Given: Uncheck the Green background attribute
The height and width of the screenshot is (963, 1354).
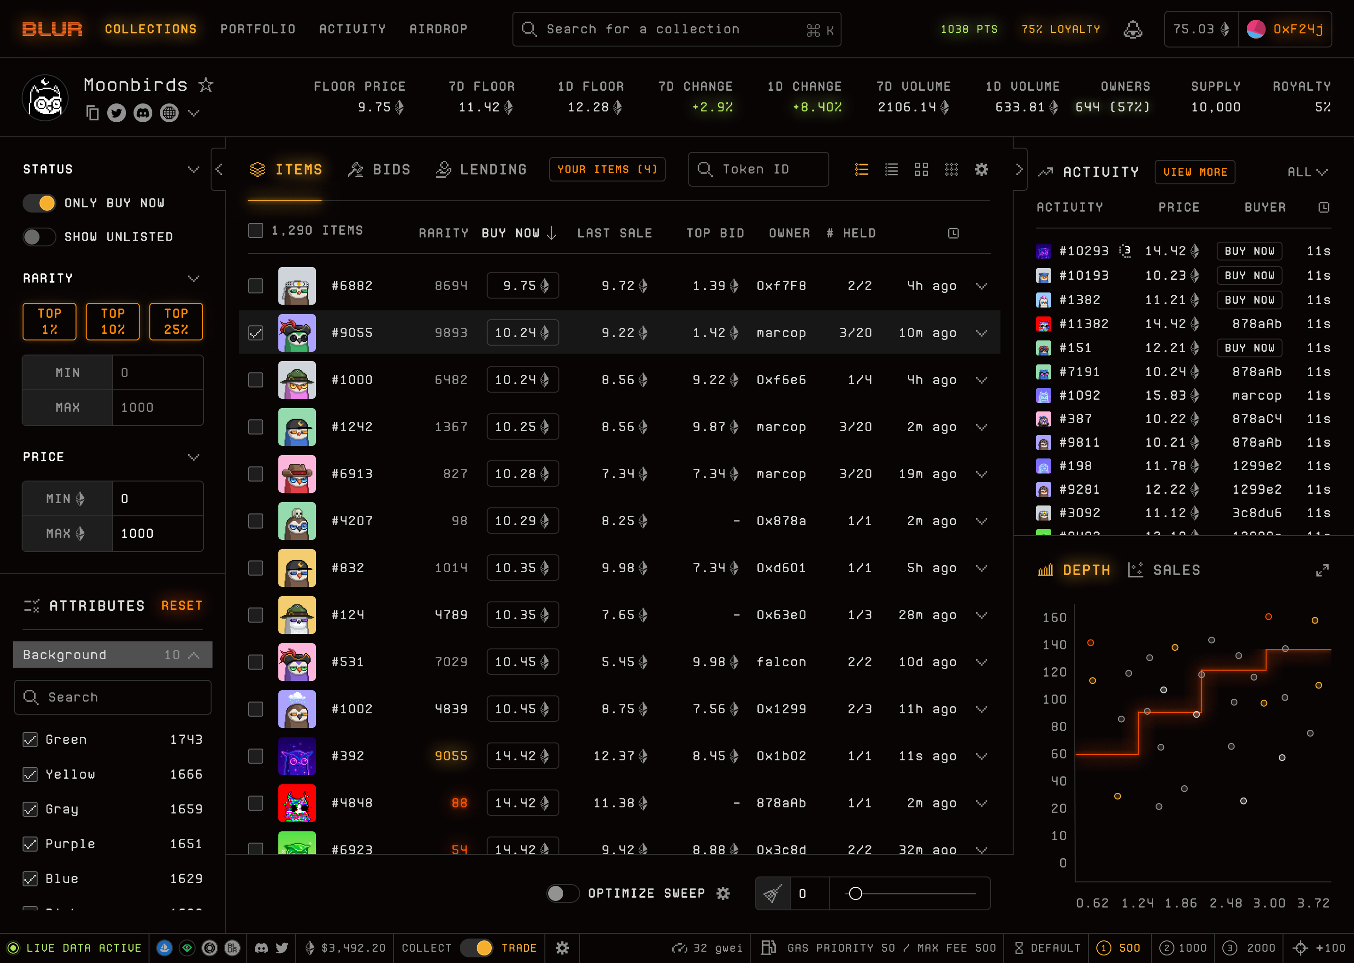Looking at the screenshot, I should coord(30,740).
